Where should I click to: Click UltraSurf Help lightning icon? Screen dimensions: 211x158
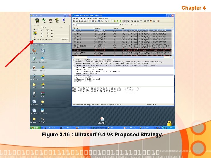(x=57, y=20)
